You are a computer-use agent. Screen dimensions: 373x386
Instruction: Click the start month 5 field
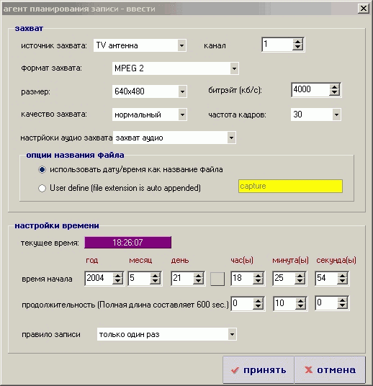(140, 279)
